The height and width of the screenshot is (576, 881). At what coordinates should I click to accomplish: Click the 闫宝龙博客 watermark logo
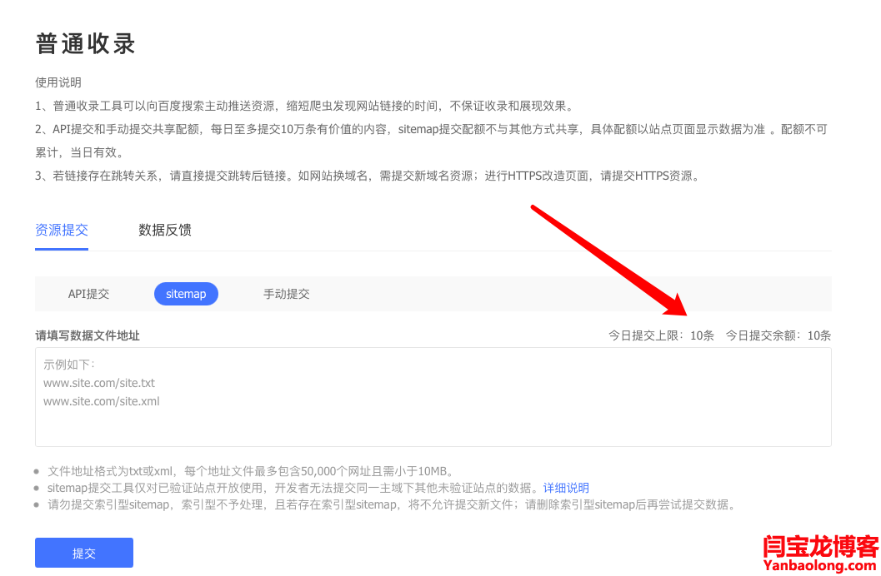click(x=821, y=547)
